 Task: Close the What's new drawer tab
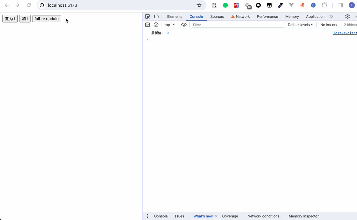point(217,216)
